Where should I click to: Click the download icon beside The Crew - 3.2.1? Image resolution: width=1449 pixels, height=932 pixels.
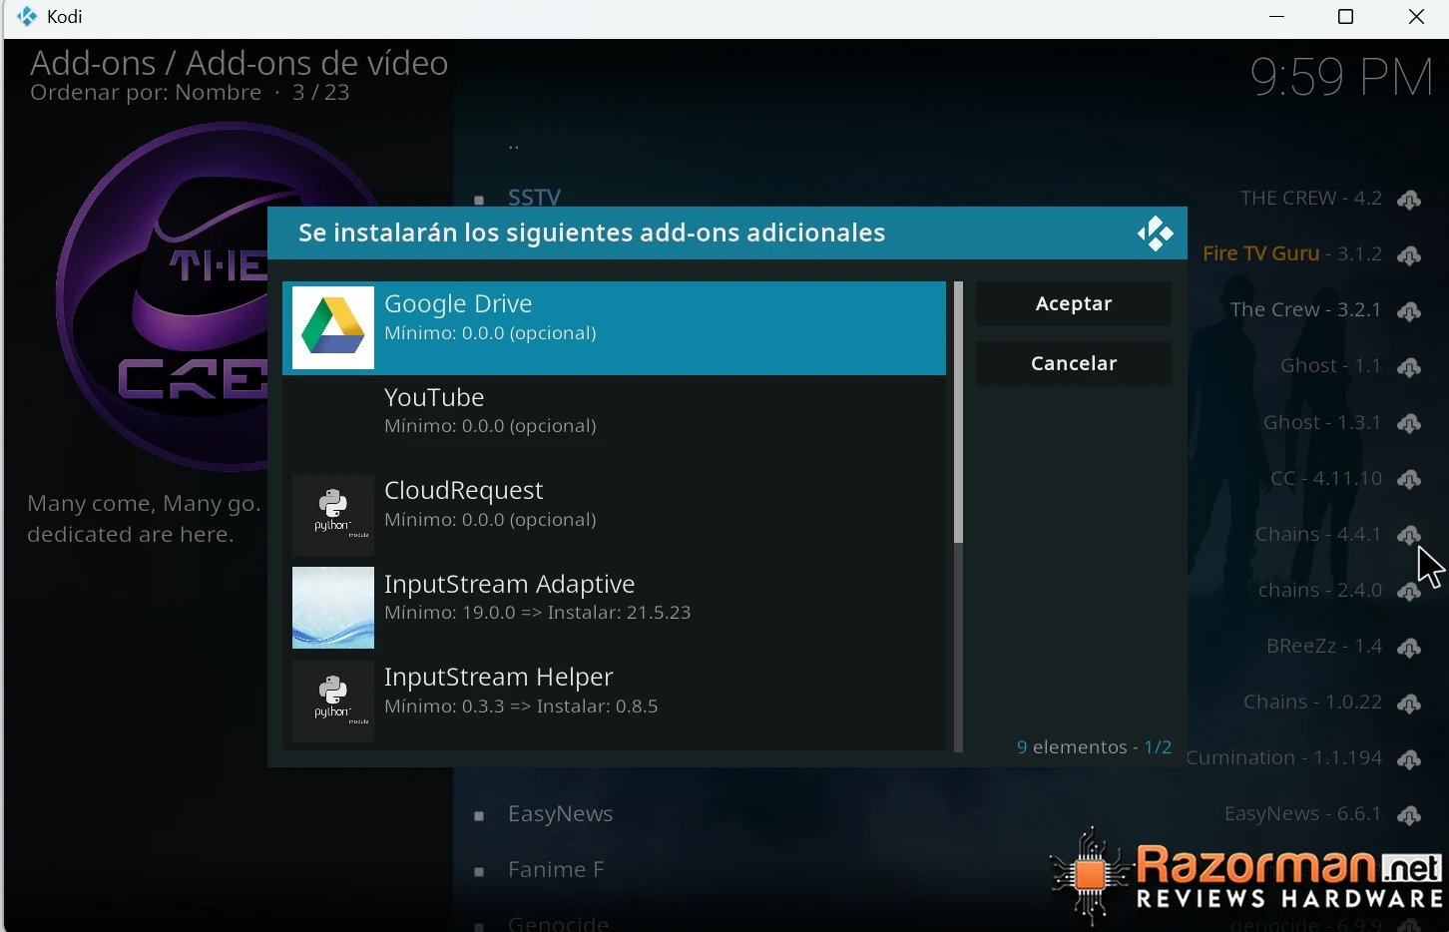tap(1409, 311)
